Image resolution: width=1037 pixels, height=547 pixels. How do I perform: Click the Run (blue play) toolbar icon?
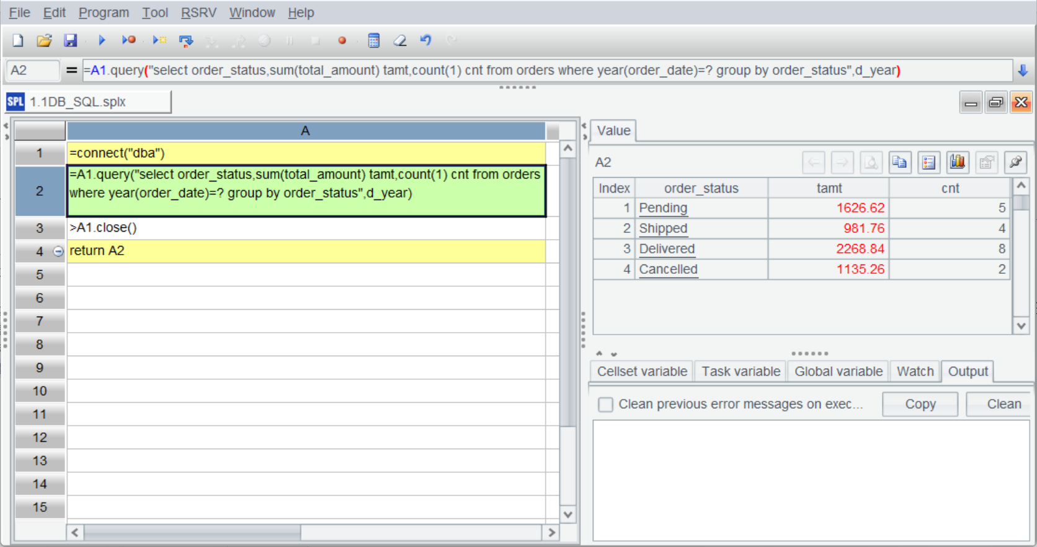[102, 40]
